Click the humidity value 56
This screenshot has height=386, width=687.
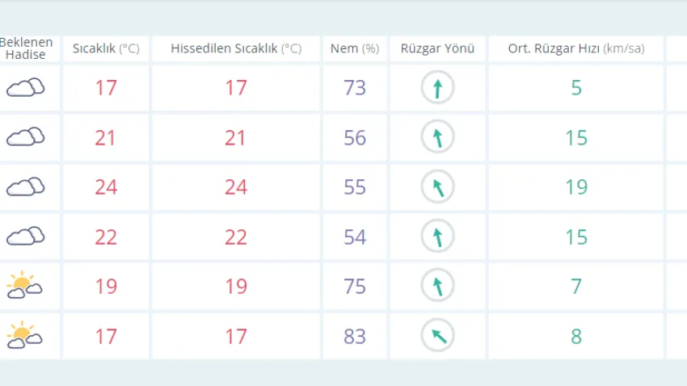coord(355,138)
